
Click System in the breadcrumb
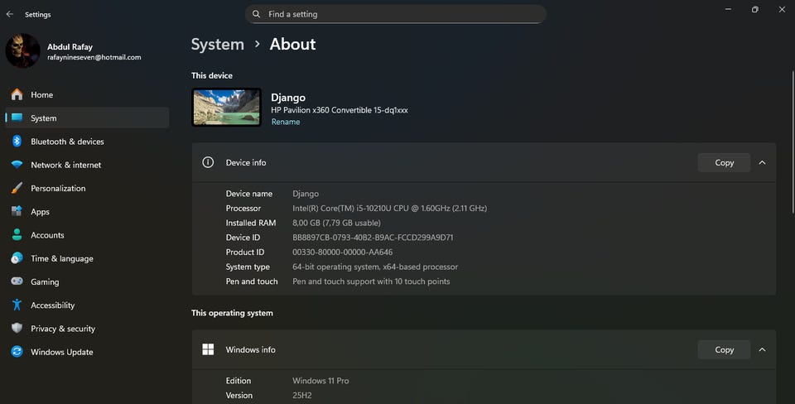(x=218, y=44)
